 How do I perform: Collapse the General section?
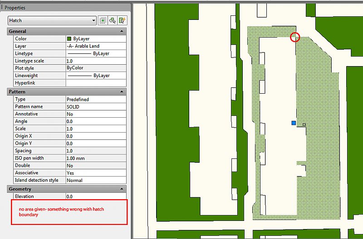click(122, 31)
